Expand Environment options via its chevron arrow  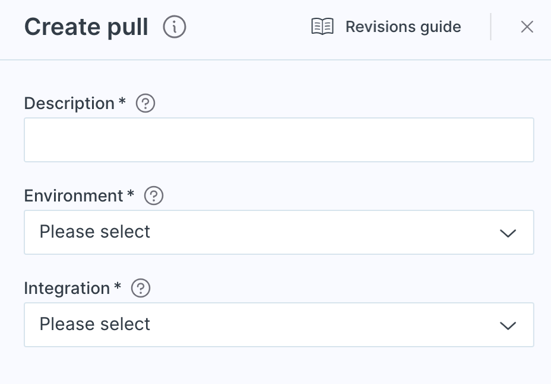pos(508,233)
